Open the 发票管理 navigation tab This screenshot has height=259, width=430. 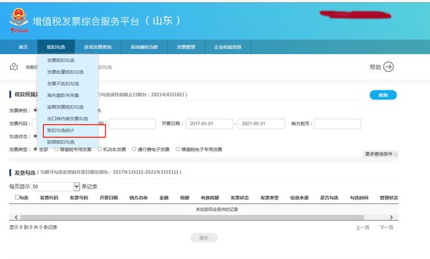tap(186, 47)
